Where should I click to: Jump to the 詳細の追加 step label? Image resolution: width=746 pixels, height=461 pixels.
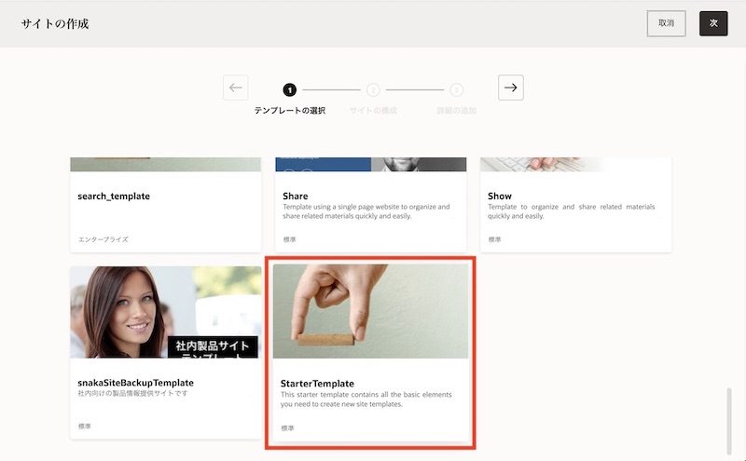(456, 111)
